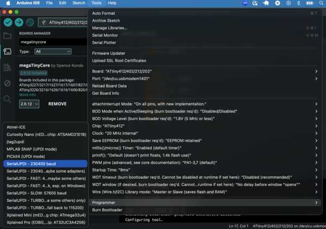
Task: Select MPLAB SNAP (UPDI mode) programmer
Action: tap(45, 149)
